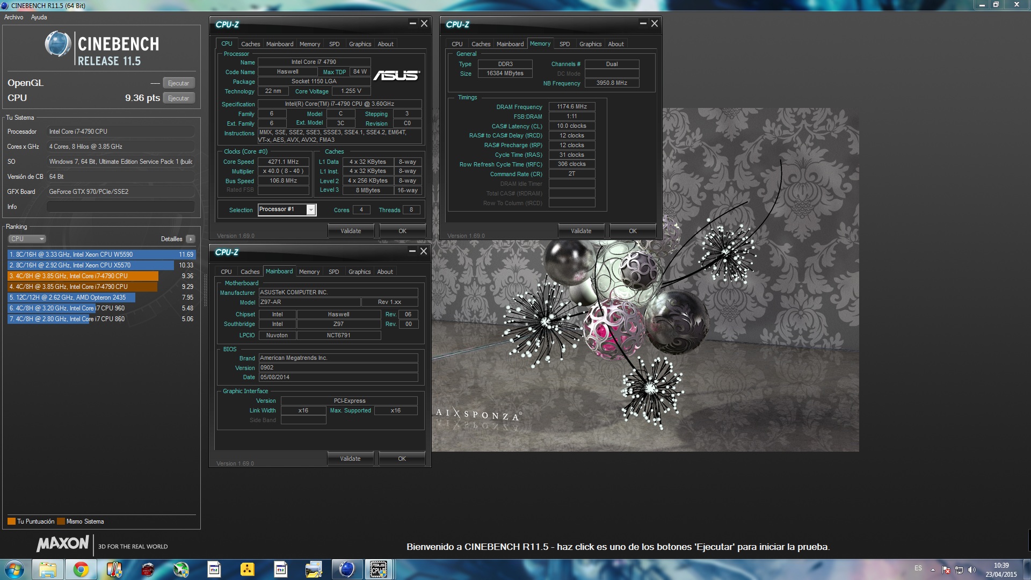
Task: Click the Mismo Sistema brown legend swatch
Action: click(61, 521)
